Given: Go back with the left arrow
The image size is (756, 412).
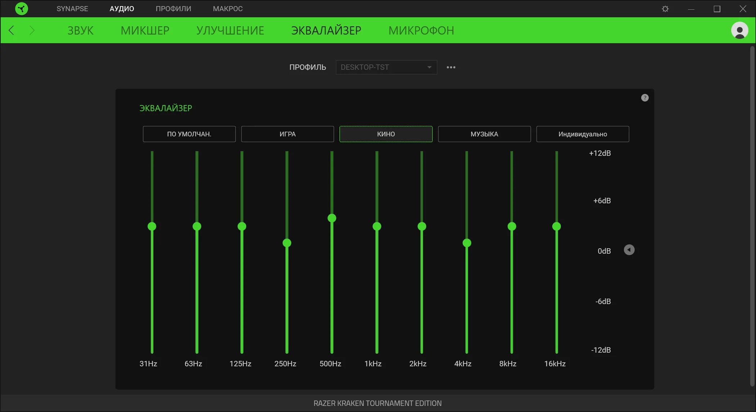Looking at the screenshot, I should click(12, 30).
